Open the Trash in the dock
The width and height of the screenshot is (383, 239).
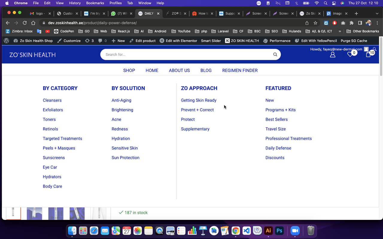[311, 231]
